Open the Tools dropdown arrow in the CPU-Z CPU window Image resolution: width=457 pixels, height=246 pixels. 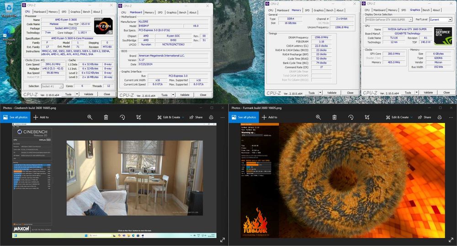click(77, 94)
